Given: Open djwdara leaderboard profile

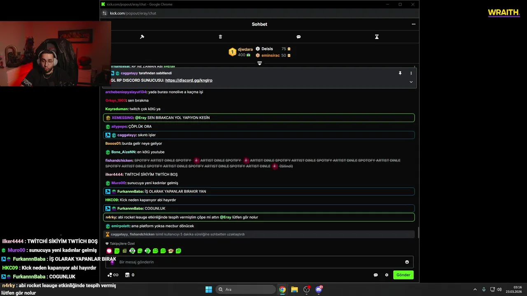Looking at the screenshot, I should 245,49.
